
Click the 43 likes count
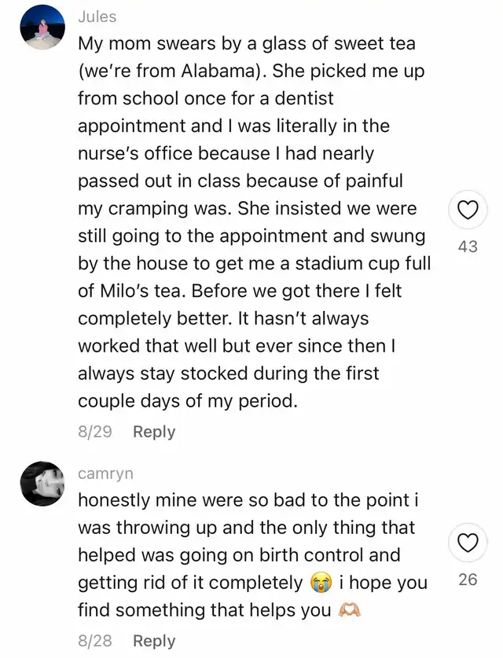[x=468, y=247]
